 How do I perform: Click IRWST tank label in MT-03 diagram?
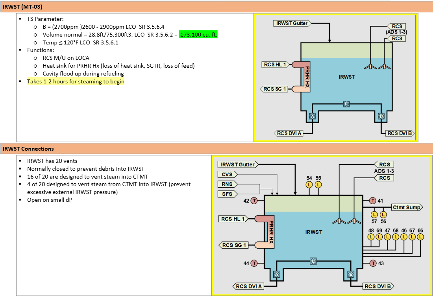pos(346,77)
